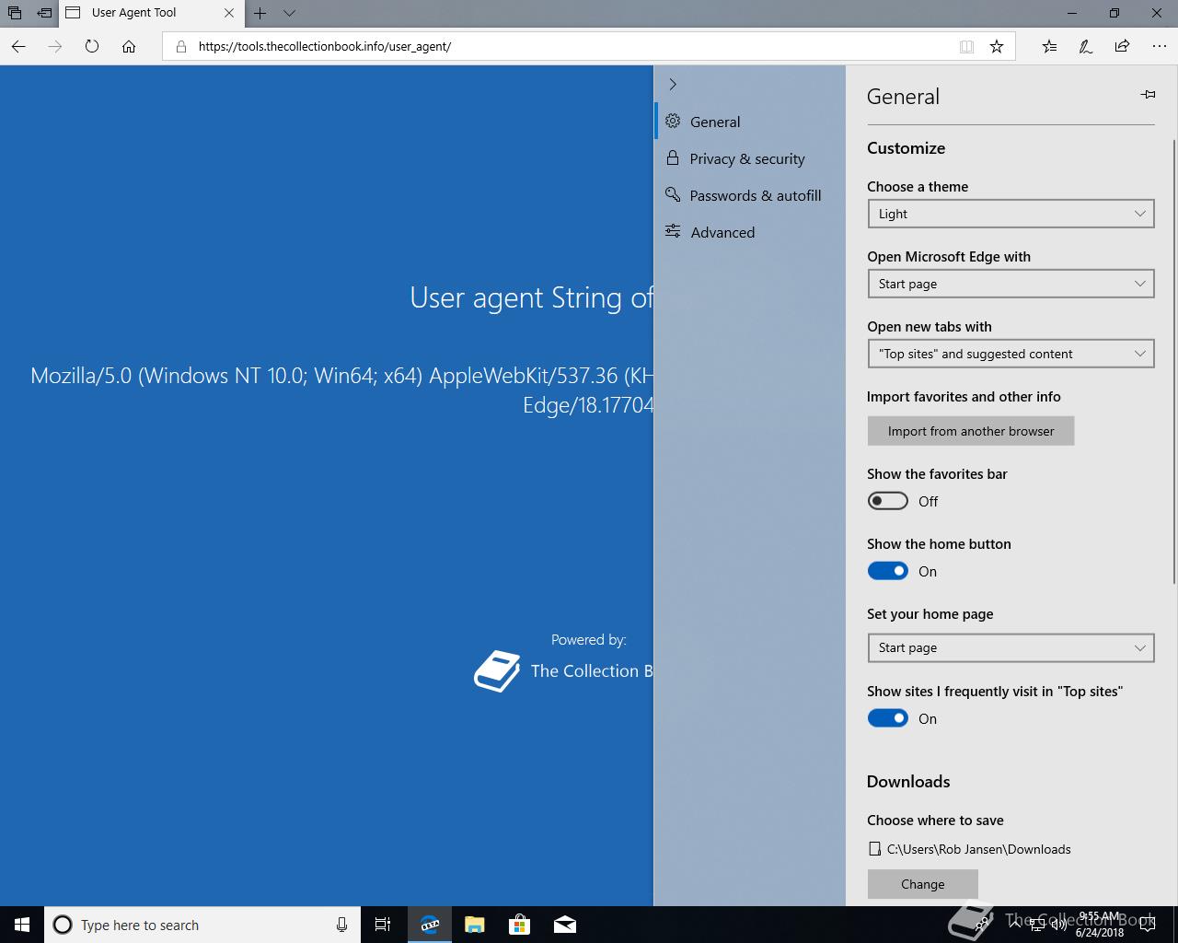1178x943 pixels.
Task: Select the User Agent Tool tab
Action: (152, 13)
